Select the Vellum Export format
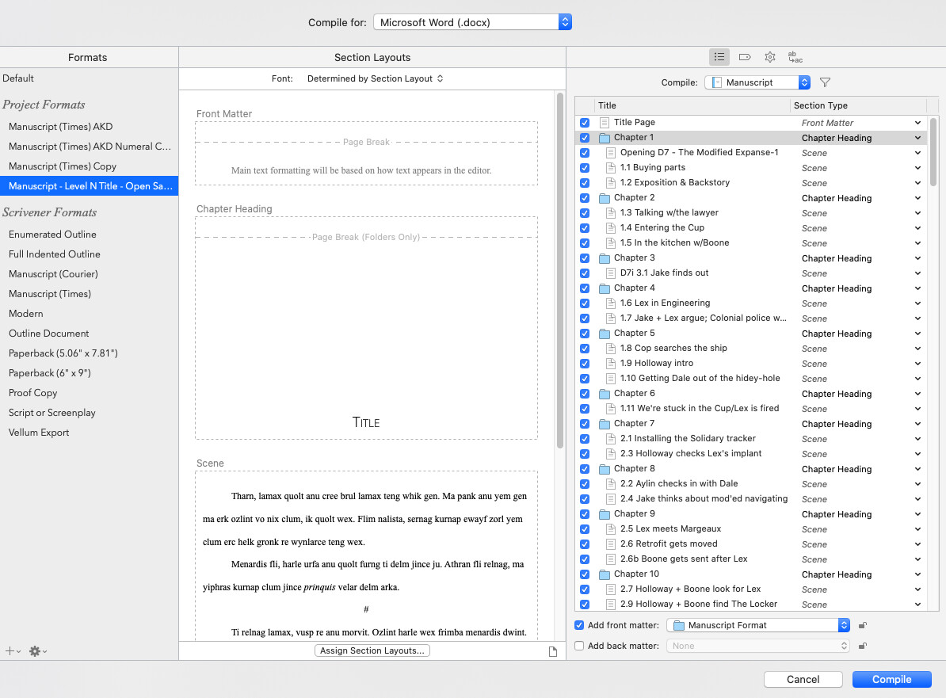 click(90, 433)
